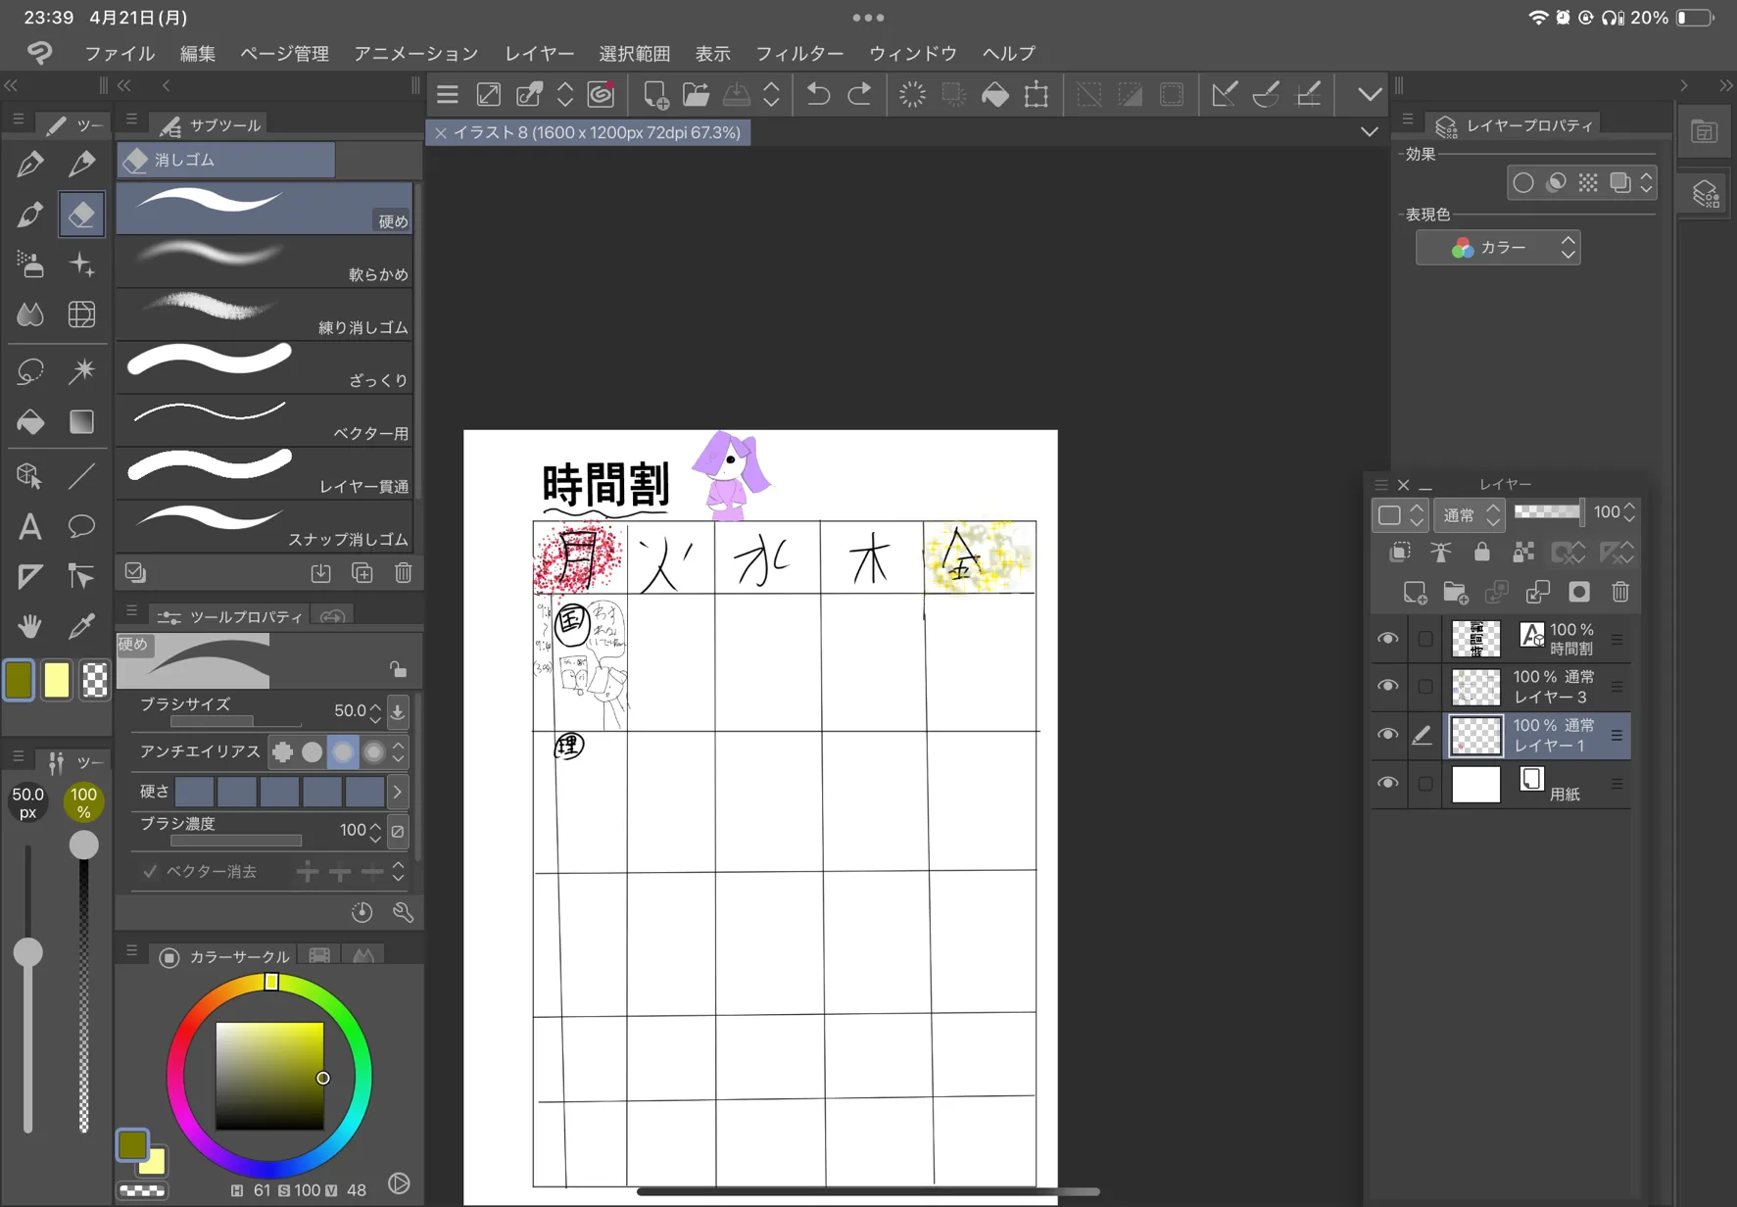
Task: Hide the レイヤー 3 layer
Action: coord(1387,686)
